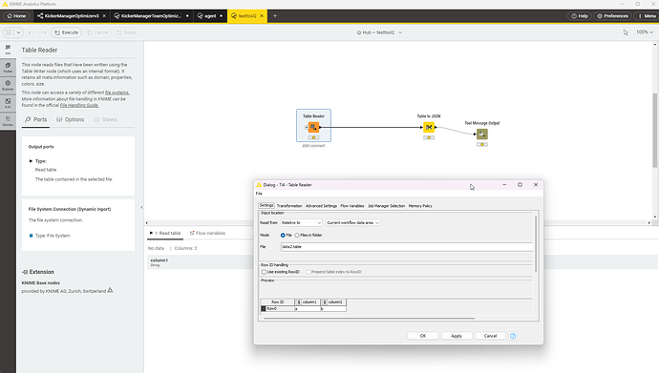
Task: Add a new tab with plus icon
Action: coord(275,16)
